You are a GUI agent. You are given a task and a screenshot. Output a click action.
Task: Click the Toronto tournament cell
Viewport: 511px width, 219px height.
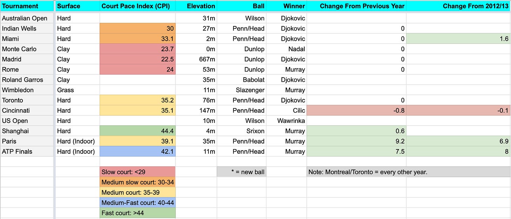click(x=27, y=100)
